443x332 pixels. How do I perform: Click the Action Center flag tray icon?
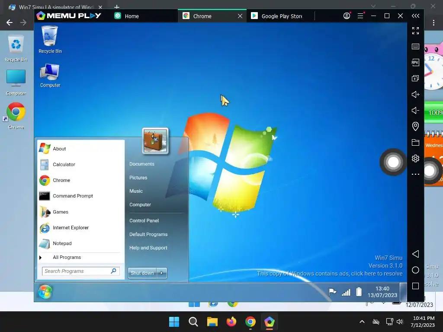[x=332, y=292]
